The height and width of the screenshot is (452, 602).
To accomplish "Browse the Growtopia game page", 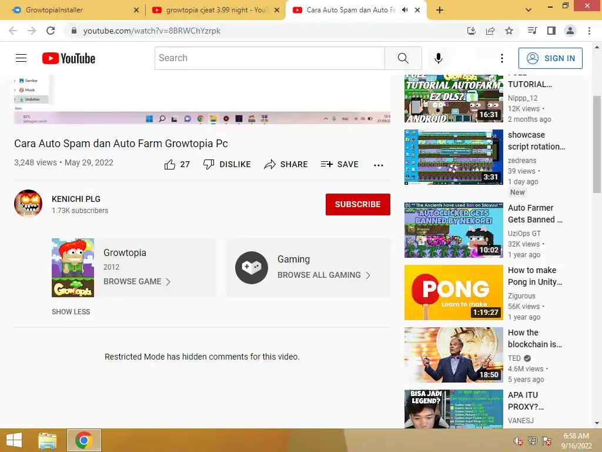I will [x=136, y=282].
